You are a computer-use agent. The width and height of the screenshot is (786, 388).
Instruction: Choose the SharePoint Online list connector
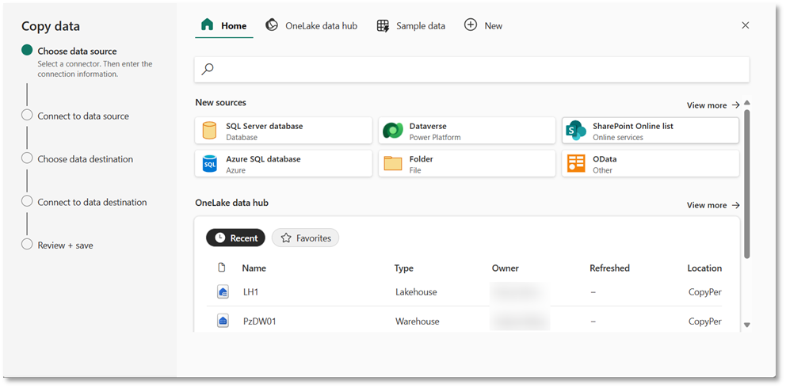click(x=651, y=130)
